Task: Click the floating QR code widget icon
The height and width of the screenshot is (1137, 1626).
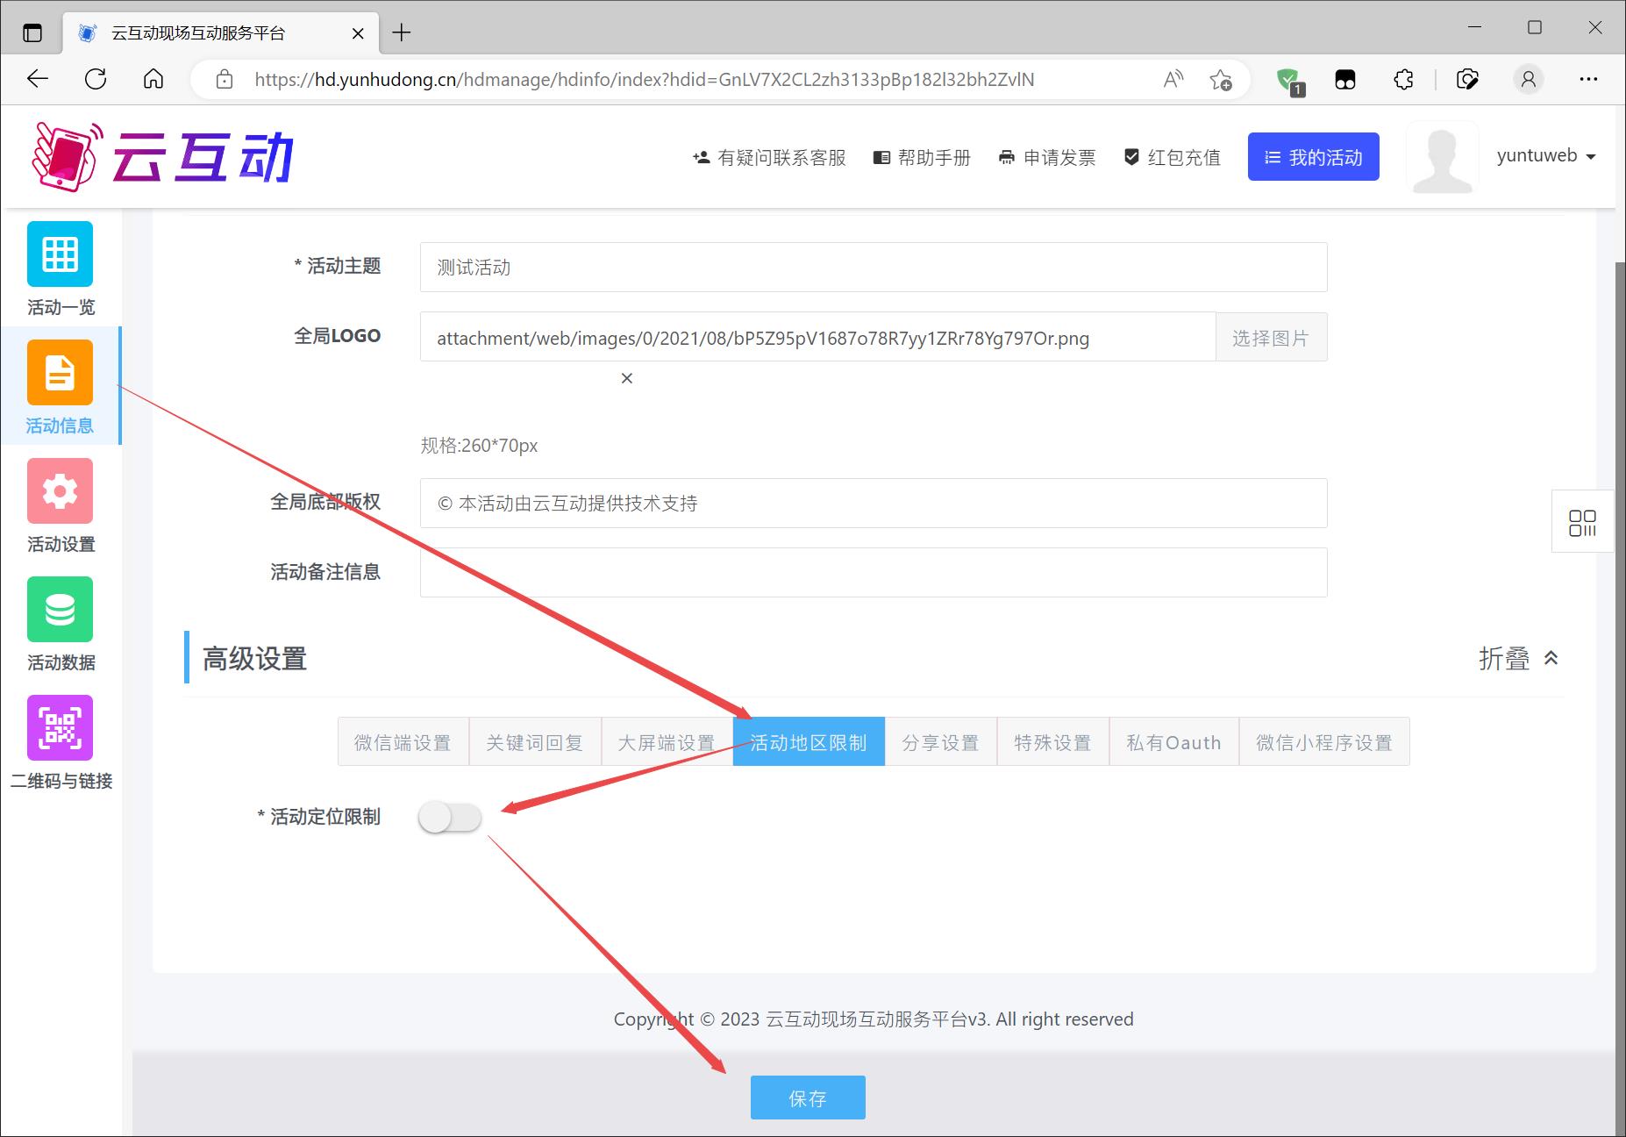Action: pyautogui.click(x=1582, y=522)
